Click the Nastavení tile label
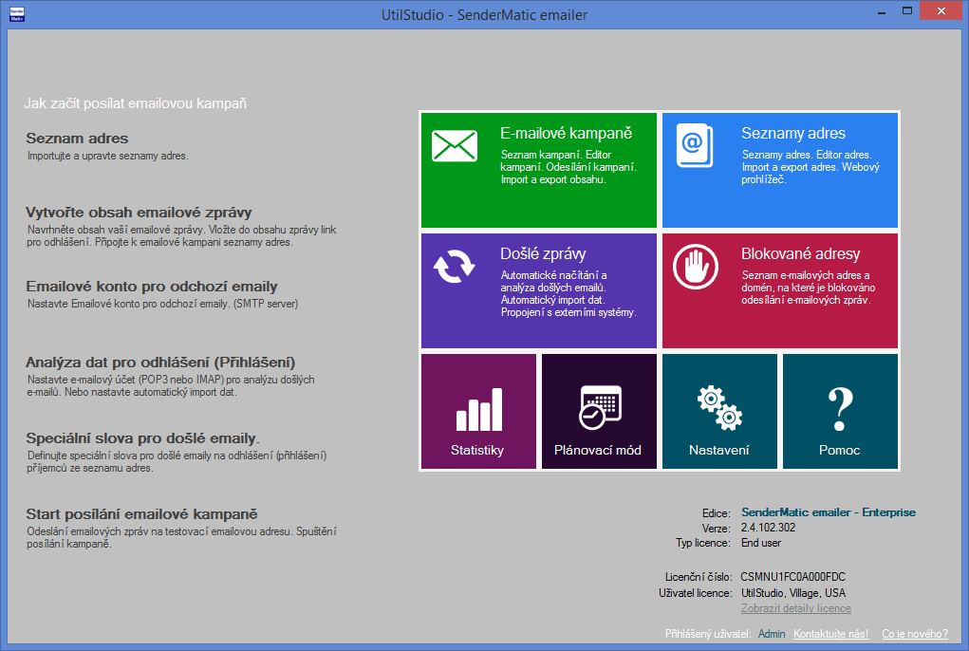This screenshot has width=969, height=651. click(718, 450)
